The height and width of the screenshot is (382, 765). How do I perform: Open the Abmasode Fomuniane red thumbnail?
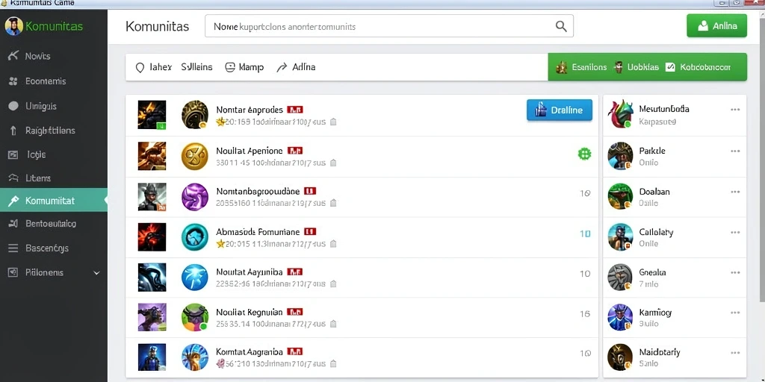152,237
